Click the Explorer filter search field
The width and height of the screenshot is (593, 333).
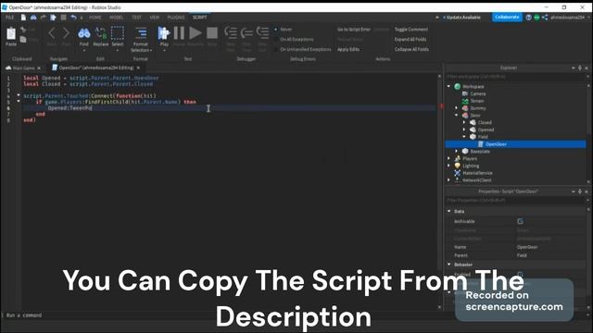(516, 77)
